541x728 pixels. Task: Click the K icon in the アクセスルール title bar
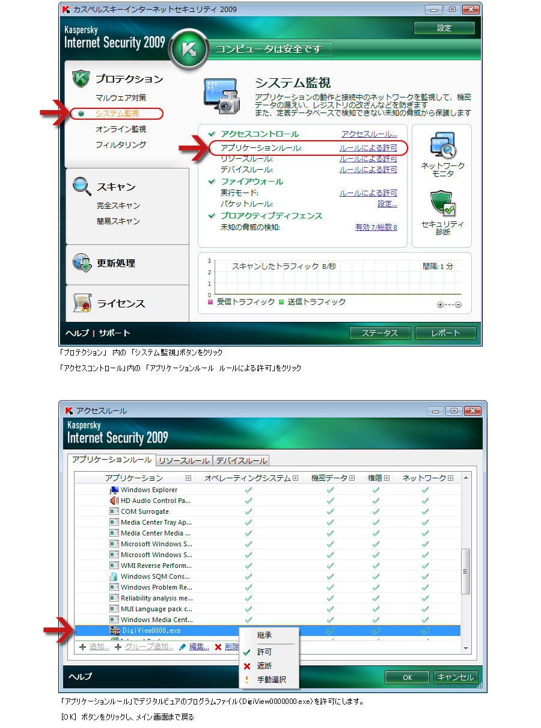coord(69,411)
